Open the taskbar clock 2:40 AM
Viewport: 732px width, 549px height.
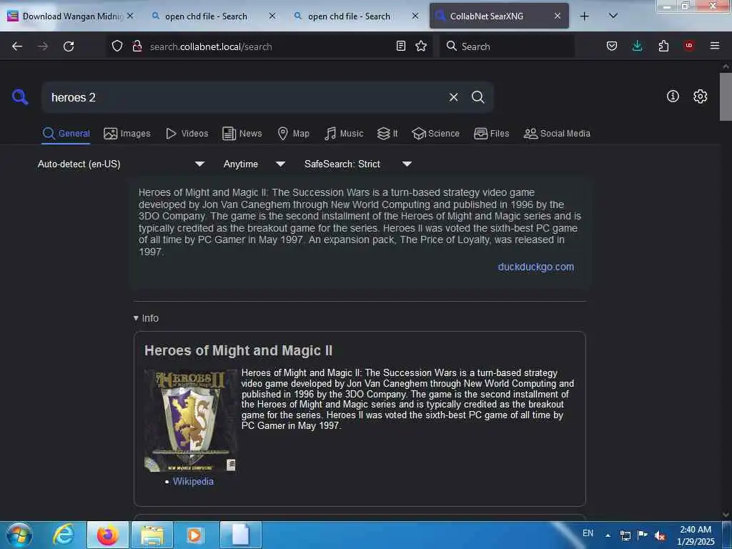coord(696,535)
